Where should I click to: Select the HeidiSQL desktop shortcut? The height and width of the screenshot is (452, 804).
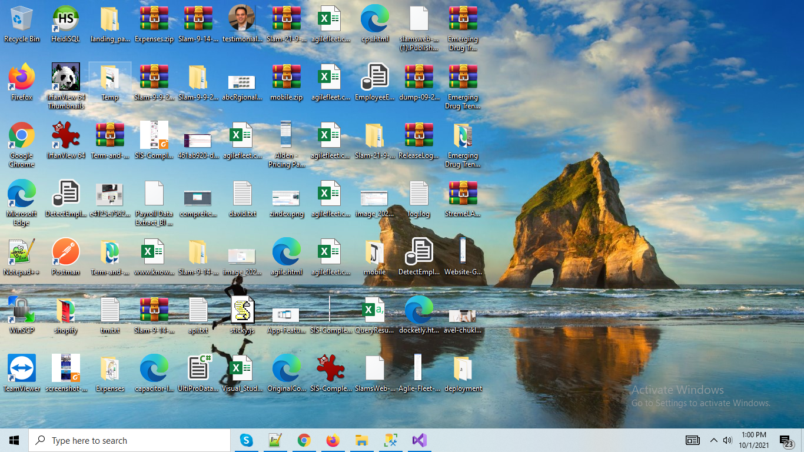(x=65, y=19)
